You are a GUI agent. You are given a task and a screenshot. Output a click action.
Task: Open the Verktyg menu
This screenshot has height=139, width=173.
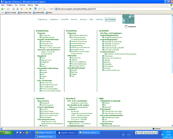30,5
